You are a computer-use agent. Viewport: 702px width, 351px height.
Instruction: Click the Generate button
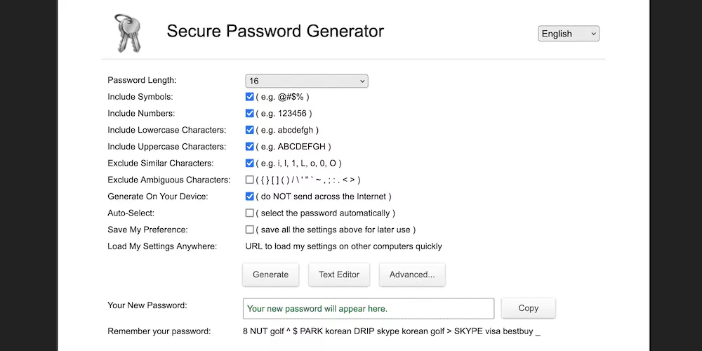(x=270, y=274)
